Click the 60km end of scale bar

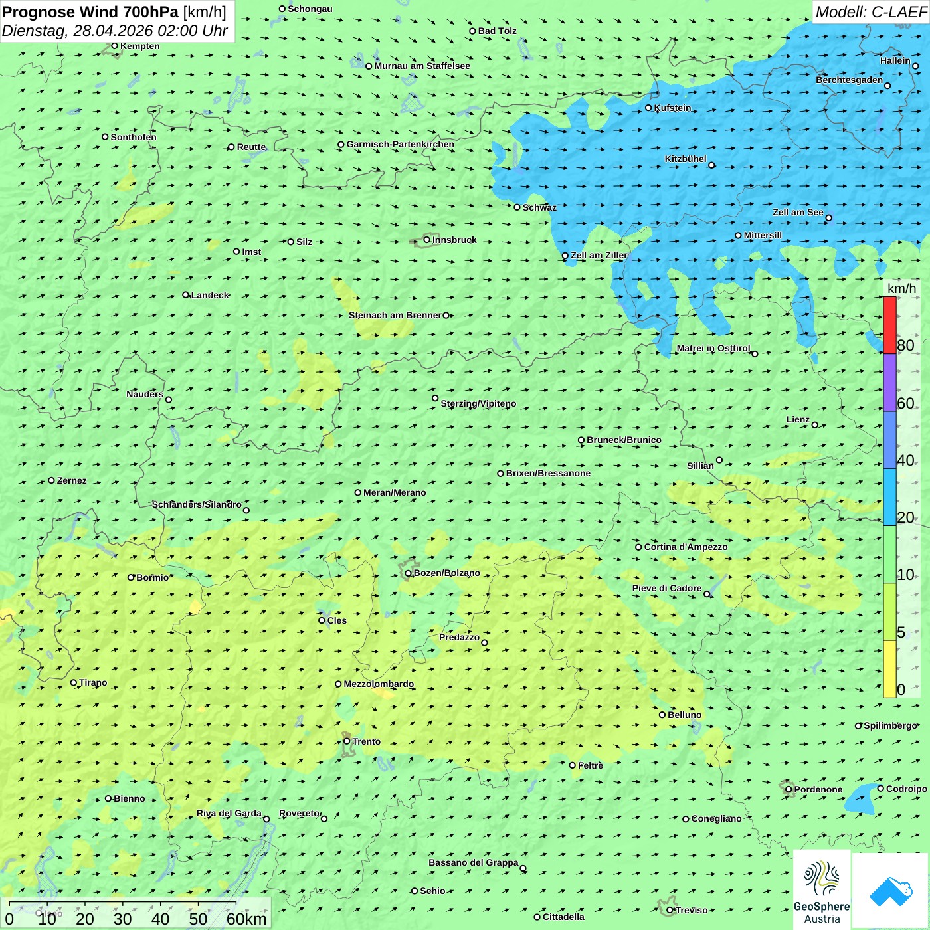(246, 919)
